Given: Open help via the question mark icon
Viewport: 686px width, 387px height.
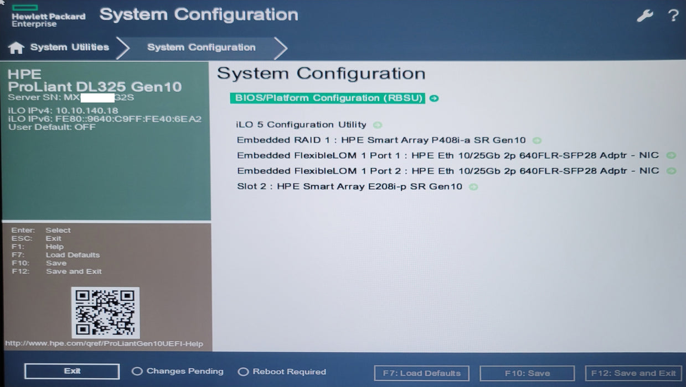Looking at the screenshot, I should coord(673,15).
